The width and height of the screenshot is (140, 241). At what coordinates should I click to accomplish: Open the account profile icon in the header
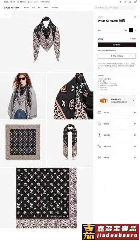(x=130, y=2)
